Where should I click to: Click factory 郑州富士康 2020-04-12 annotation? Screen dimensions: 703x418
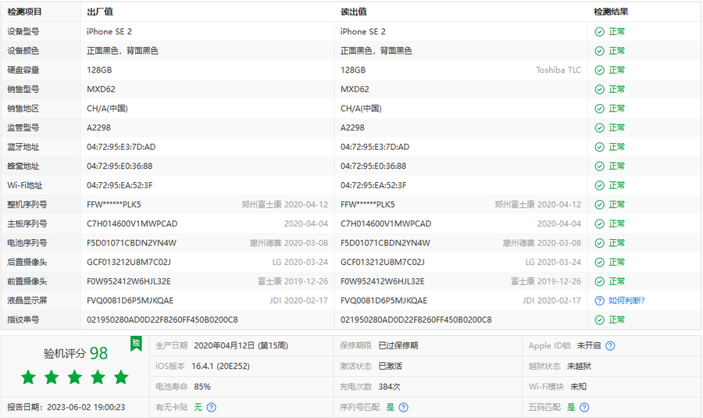[x=284, y=205]
